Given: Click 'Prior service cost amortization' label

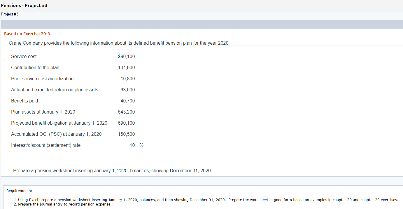Looking at the screenshot, I should click(42, 79).
